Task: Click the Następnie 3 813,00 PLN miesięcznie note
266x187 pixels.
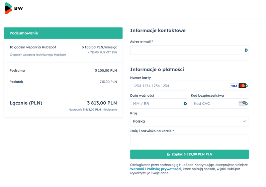Action: click(93, 109)
